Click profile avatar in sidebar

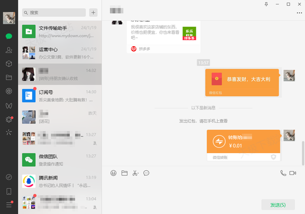(9, 18)
